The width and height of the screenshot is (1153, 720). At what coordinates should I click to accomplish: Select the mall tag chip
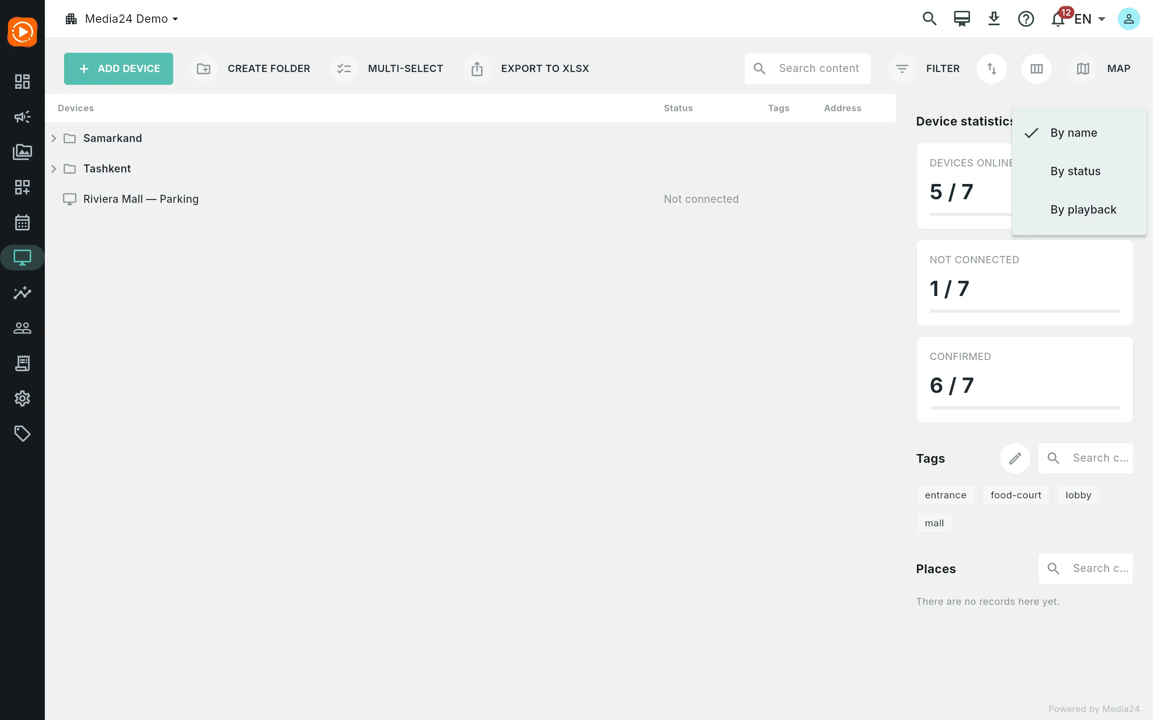coord(934,523)
